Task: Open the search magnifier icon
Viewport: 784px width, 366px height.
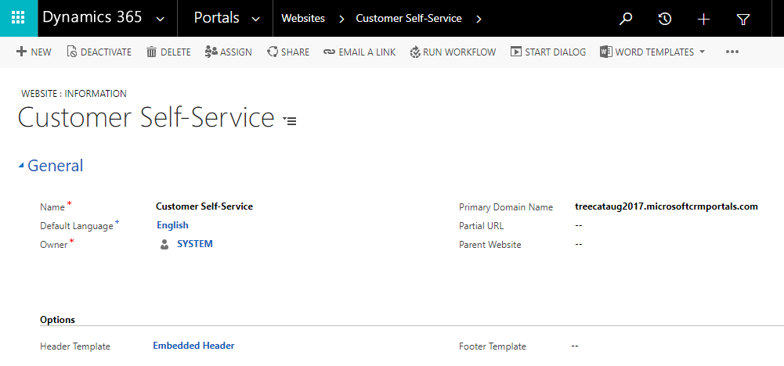Action: pyautogui.click(x=626, y=19)
